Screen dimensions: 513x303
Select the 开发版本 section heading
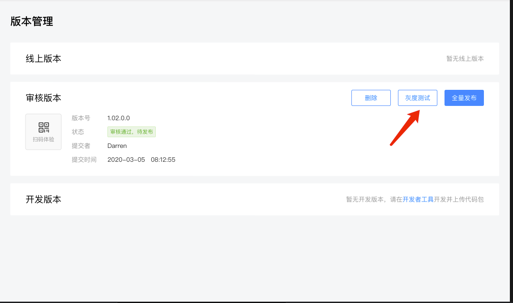pyautogui.click(x=43, y=199)
